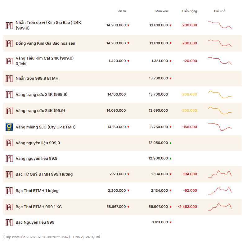
Task: Click the Nhẫn tròn 999.9 BTMH buy price 13.760.000
Action: click(x=158, y=78)
